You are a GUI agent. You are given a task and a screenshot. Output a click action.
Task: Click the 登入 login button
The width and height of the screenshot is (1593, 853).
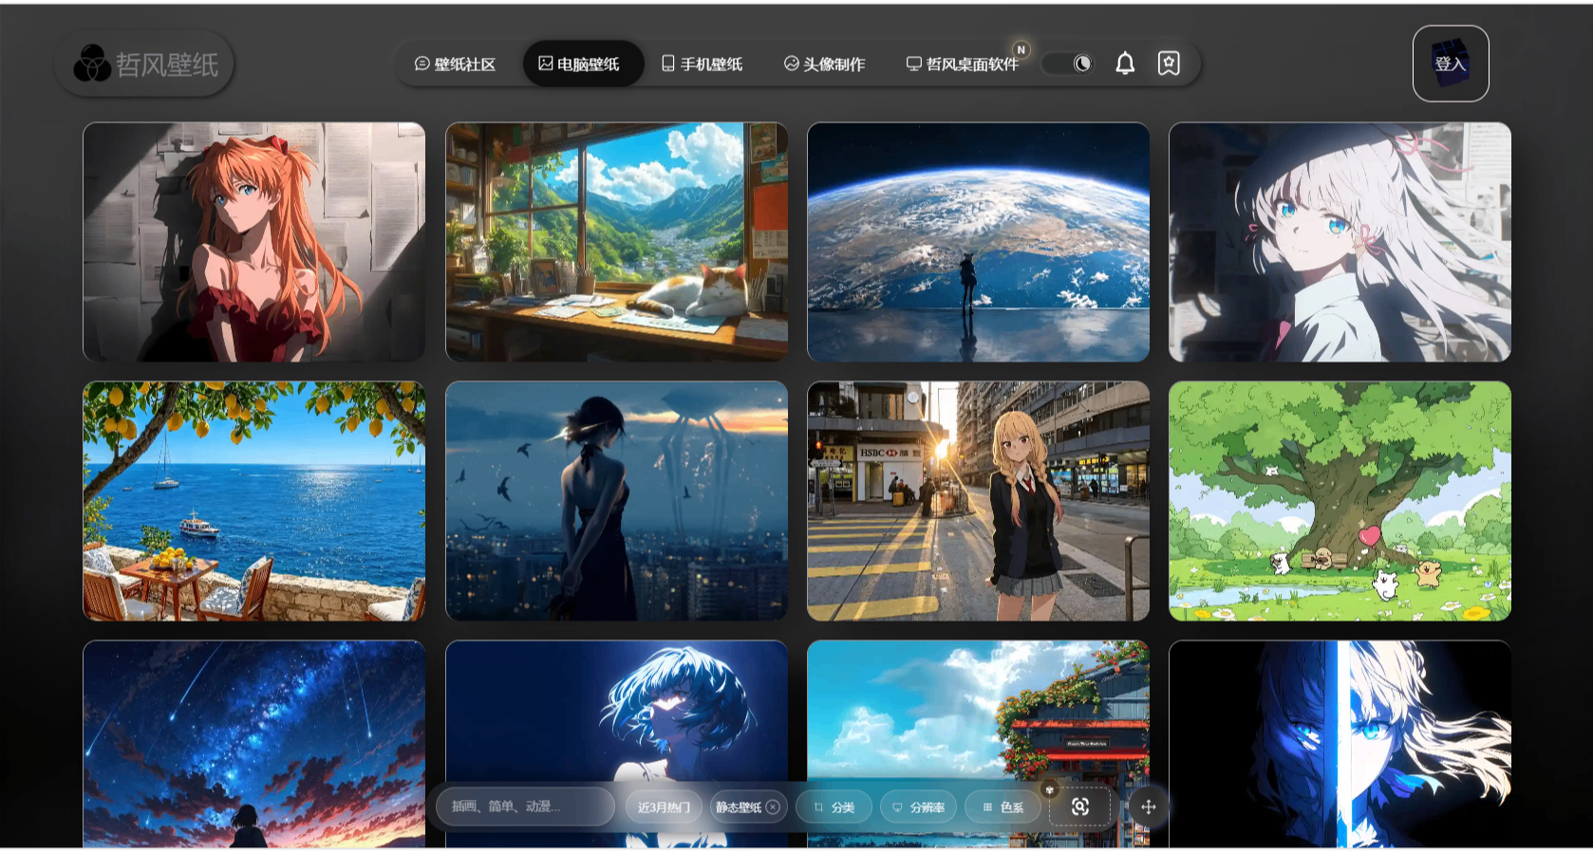pyautogui.click(x=1450, y=64)
